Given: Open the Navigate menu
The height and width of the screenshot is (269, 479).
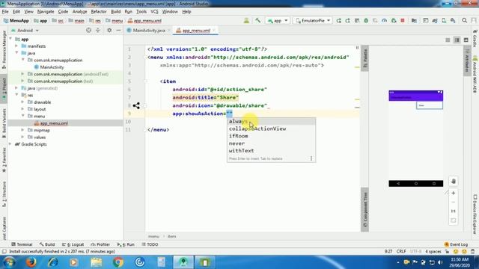Looking at the screenshot, I should pos(46,12).
